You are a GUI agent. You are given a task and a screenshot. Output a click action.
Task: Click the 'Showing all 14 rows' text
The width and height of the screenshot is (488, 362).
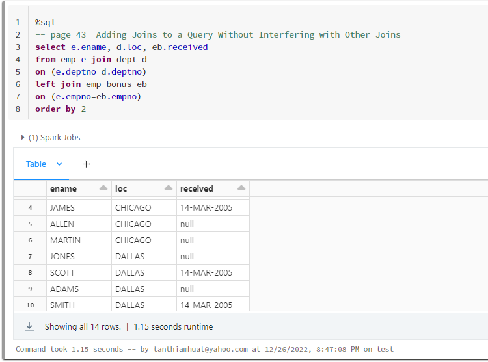[83, 327]
